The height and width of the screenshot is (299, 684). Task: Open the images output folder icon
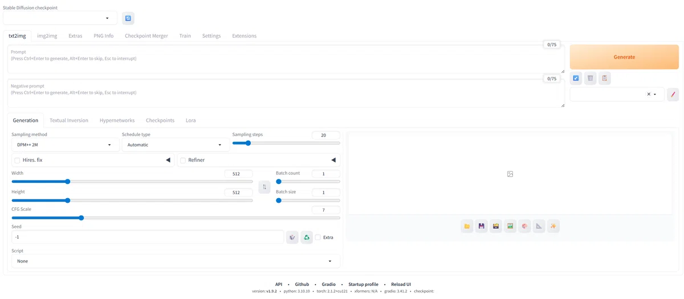coord(467,226)
